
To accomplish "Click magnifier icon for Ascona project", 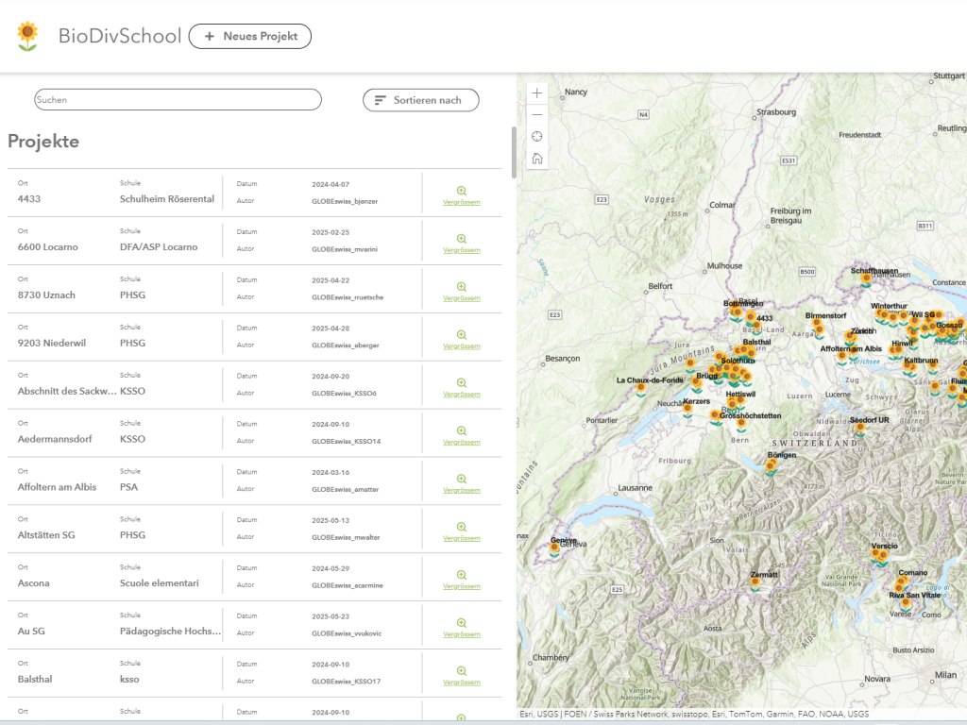I will [x=462, y=575].
